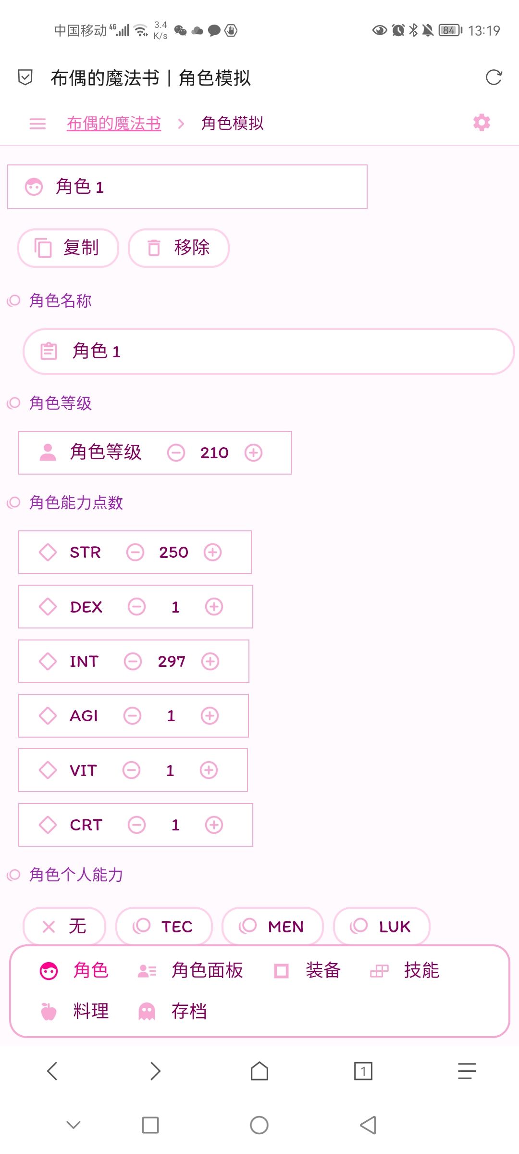Switch to 装备 tab
The image size is (519, 1154).
point(308,971)
